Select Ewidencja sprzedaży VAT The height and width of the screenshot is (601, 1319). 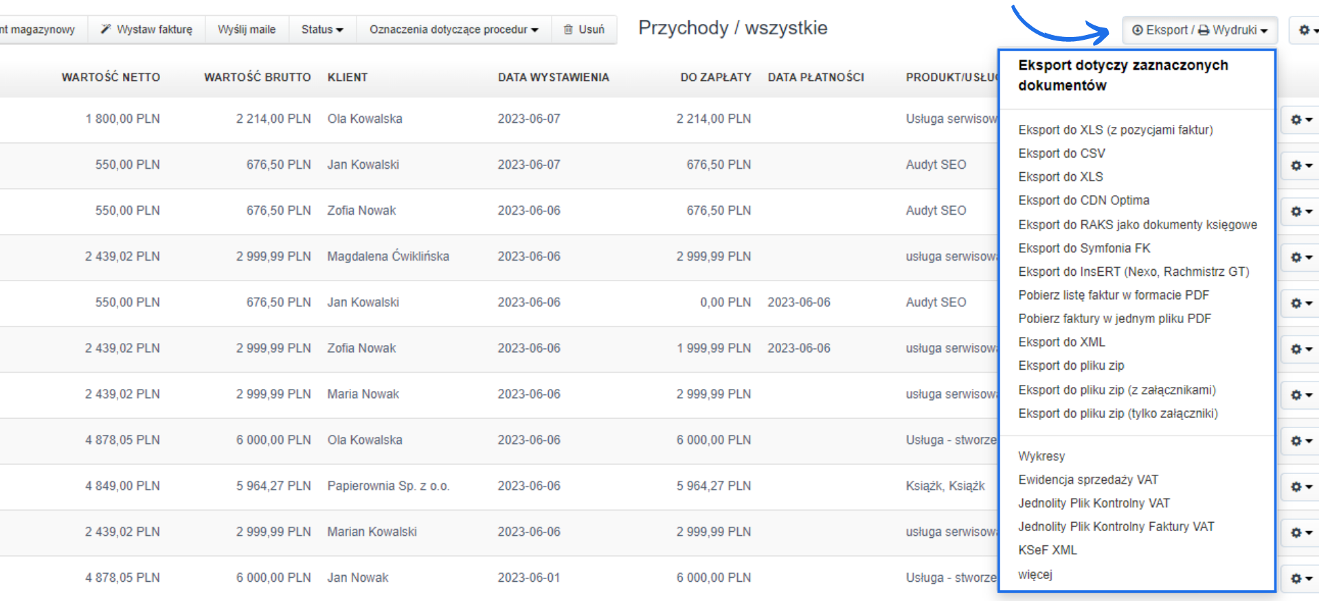1088,480
